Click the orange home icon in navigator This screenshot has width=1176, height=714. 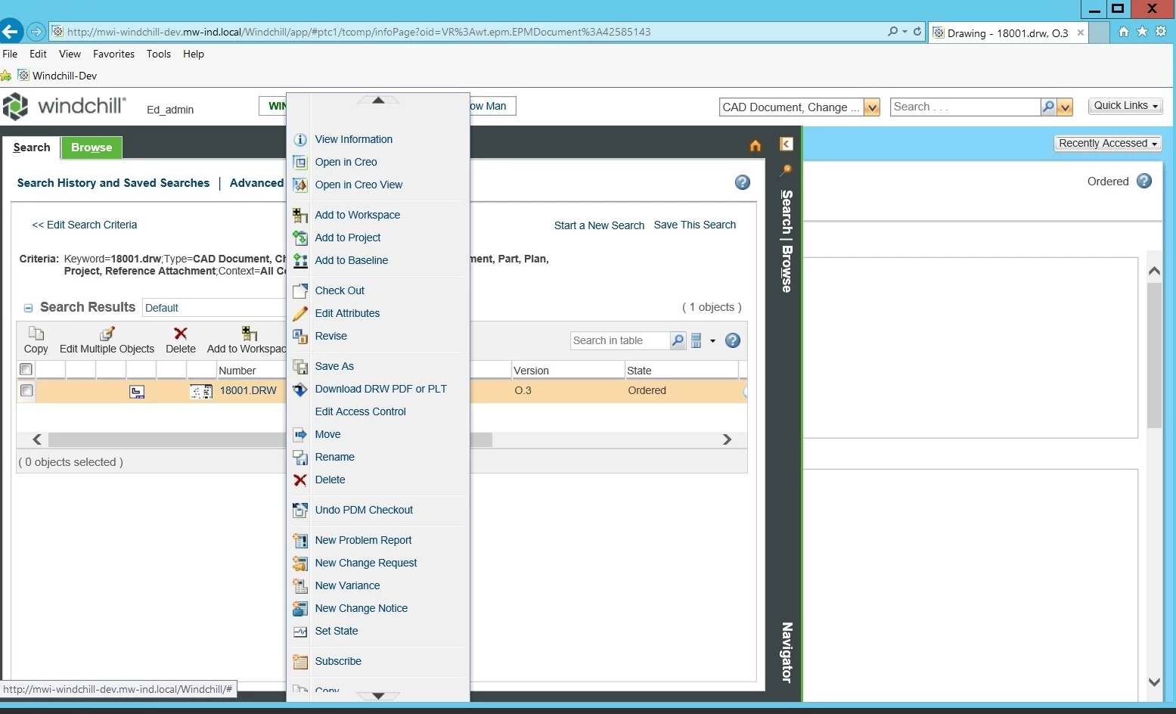point(755,146)
